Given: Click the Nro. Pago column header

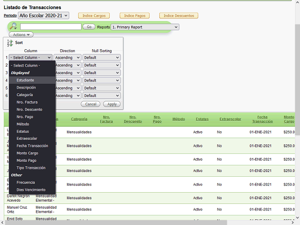Looking at the screenshot, I should (157, 119).
